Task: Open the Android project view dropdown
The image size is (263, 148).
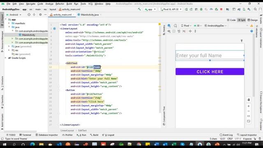Action: pyautogui.click(x=14, y=15)
